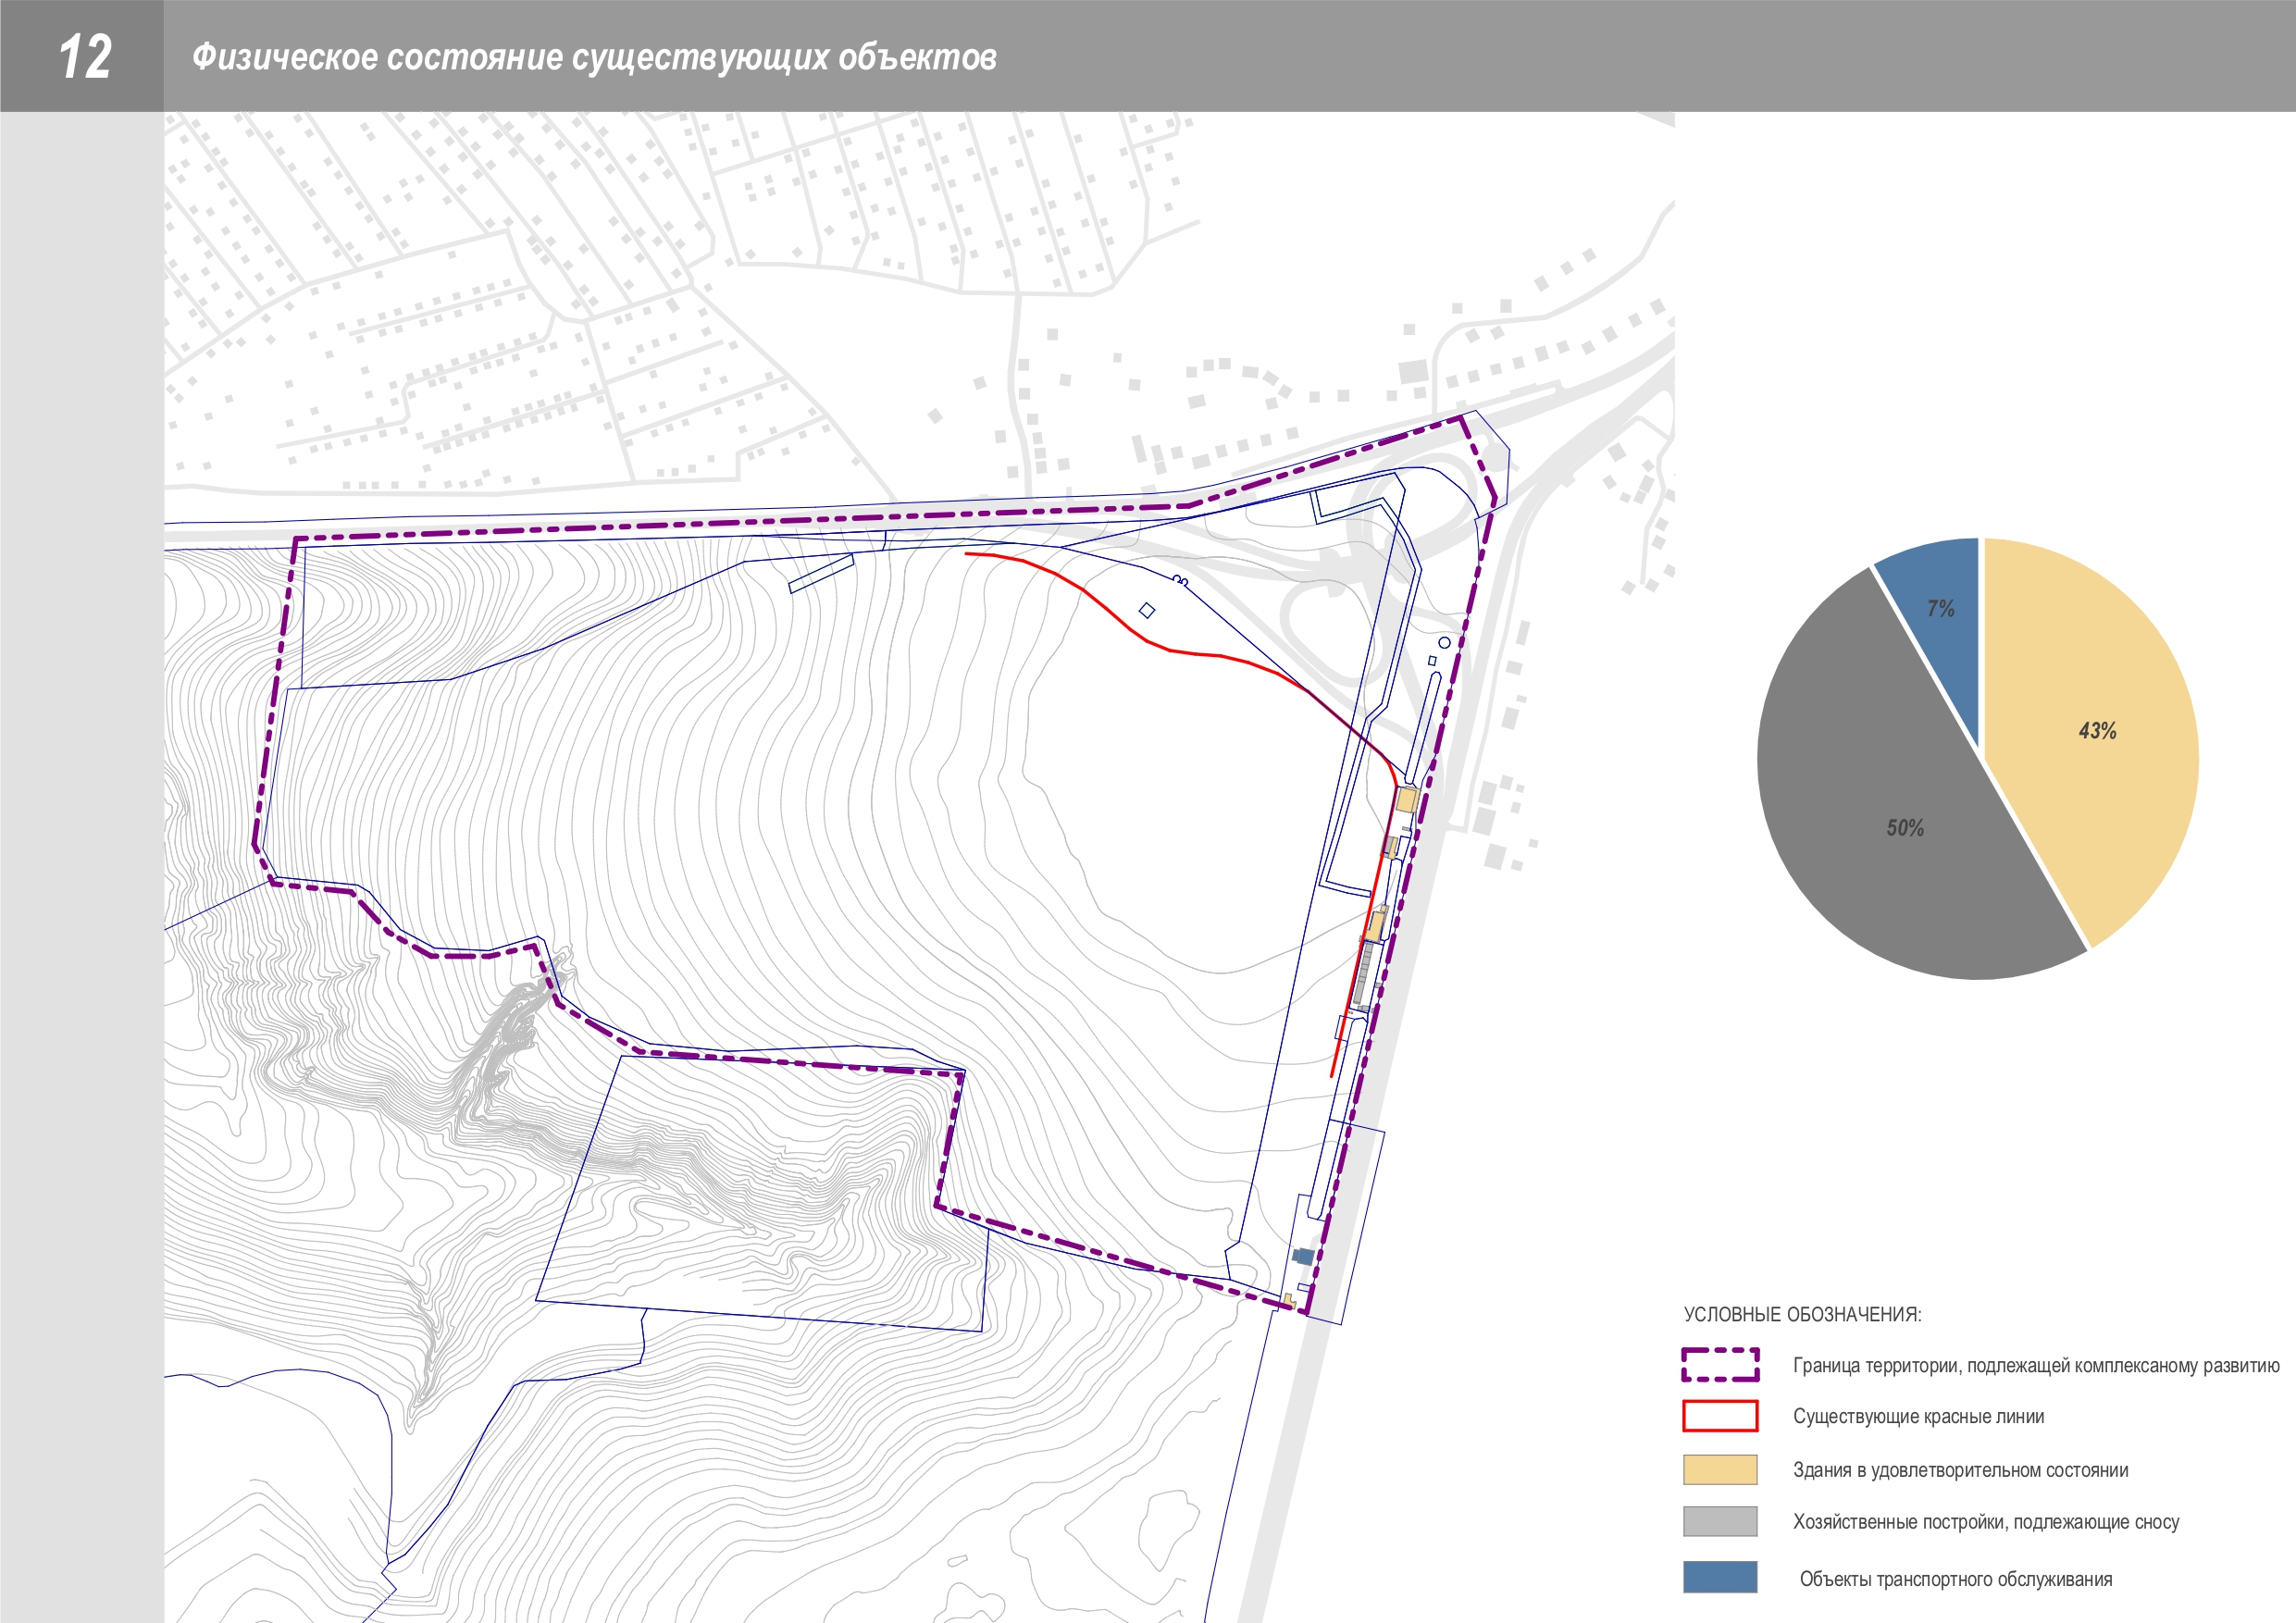Click the blue transport-objects legend swatch
The height and width of the screenshot is (1623, 2296).
click(1720, 1577)
